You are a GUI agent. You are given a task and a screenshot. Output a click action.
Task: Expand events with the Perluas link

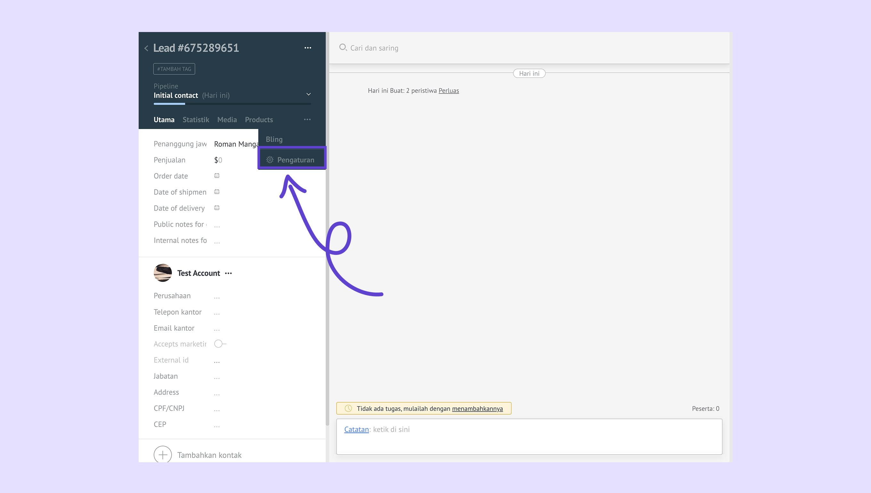point(448,91)
